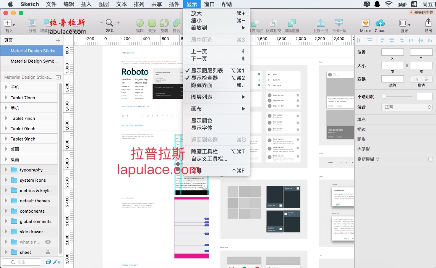Toggle visibility eye of what's n... layer

pos(48,242)
